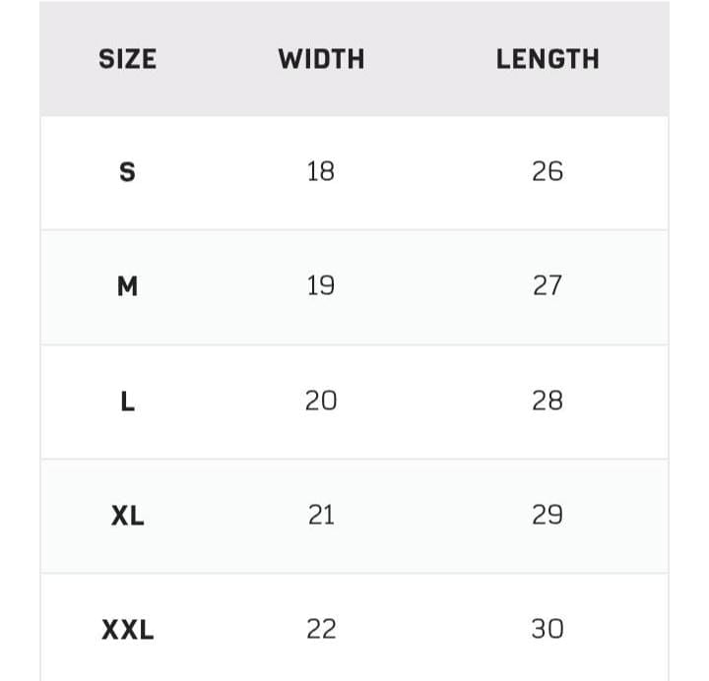Click length value 29 for size XL

(x=548, y=515)
